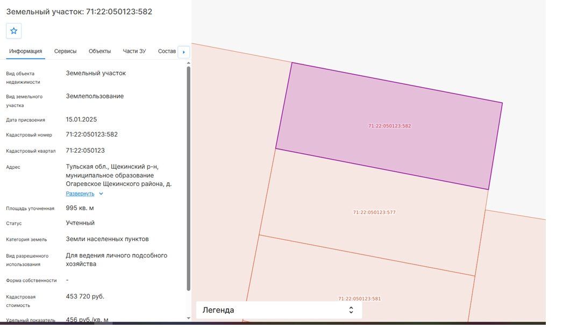Screen dimensions: 577x328
Task: Open the Информация tab
Action: [26, 51]
